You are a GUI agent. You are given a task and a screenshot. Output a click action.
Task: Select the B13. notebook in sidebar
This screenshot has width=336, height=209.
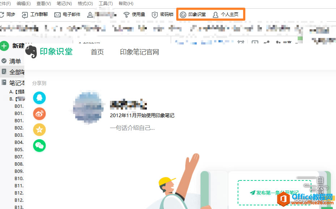(19, 207)
